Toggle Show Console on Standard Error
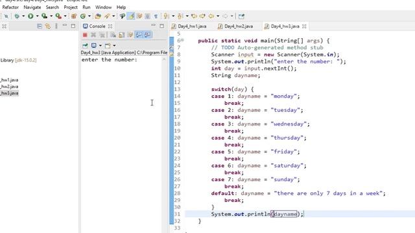Viewport: 415px width, 233px height. point(148,35)
